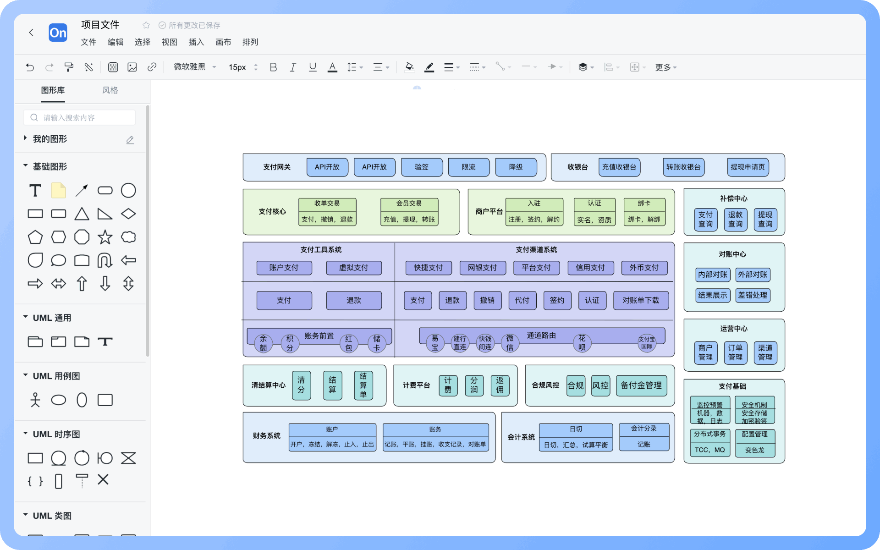Image resolution: width=880 pixels, height=550 pixels.
Task: Click the back arrow button
Action: pyautogui.click(x=31, y=33)
